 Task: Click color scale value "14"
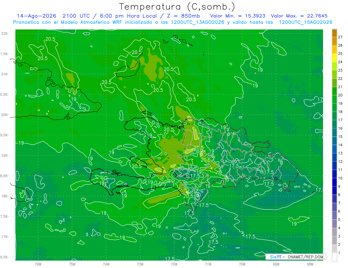[x=340, y=145]
